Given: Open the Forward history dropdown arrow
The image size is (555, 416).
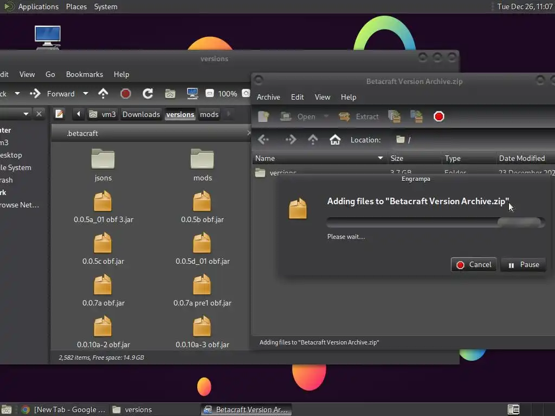Looking at the screenshot, I should [x=85, y=94].
